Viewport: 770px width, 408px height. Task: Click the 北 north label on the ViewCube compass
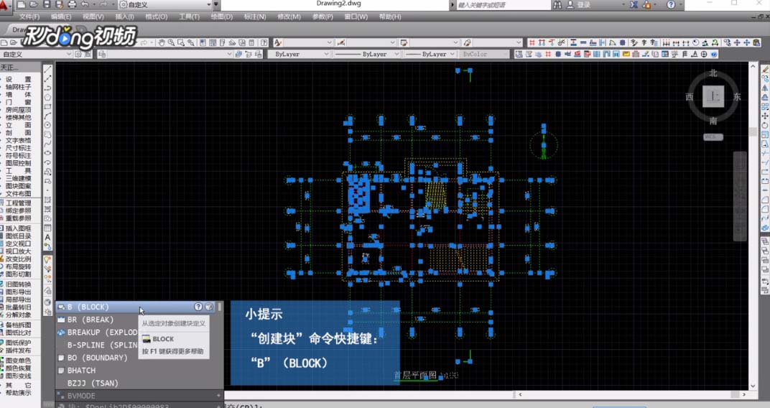click(713, 73)
